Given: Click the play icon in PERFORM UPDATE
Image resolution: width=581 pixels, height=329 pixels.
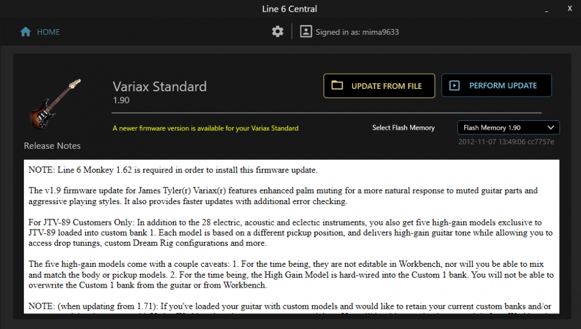Looking at the screenshot, I should (x=454, y=85).
